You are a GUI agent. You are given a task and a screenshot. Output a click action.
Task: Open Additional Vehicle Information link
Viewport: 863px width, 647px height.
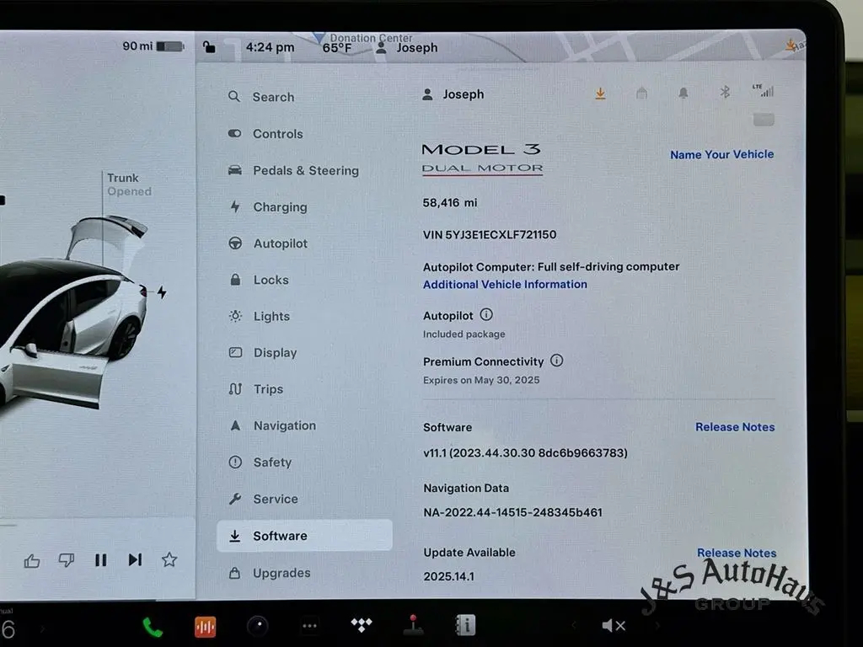(x=505, y=285)
